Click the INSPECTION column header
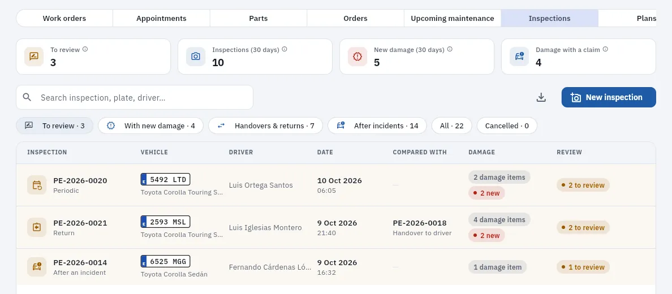672x294 pixels. 47,152
